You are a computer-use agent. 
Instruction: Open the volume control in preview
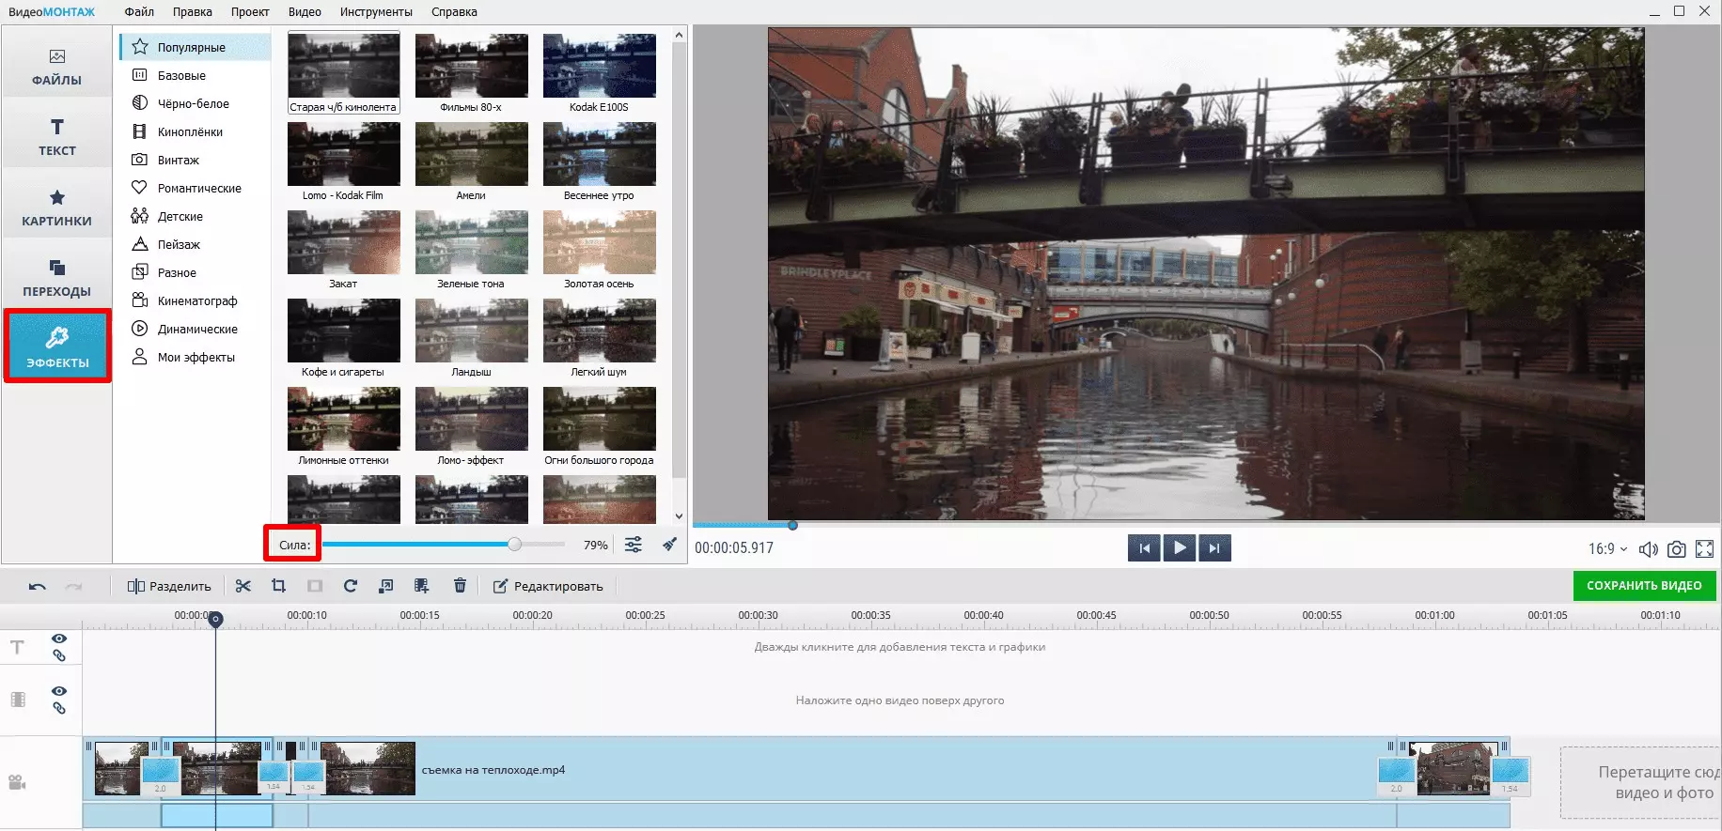pos(1648,549)
